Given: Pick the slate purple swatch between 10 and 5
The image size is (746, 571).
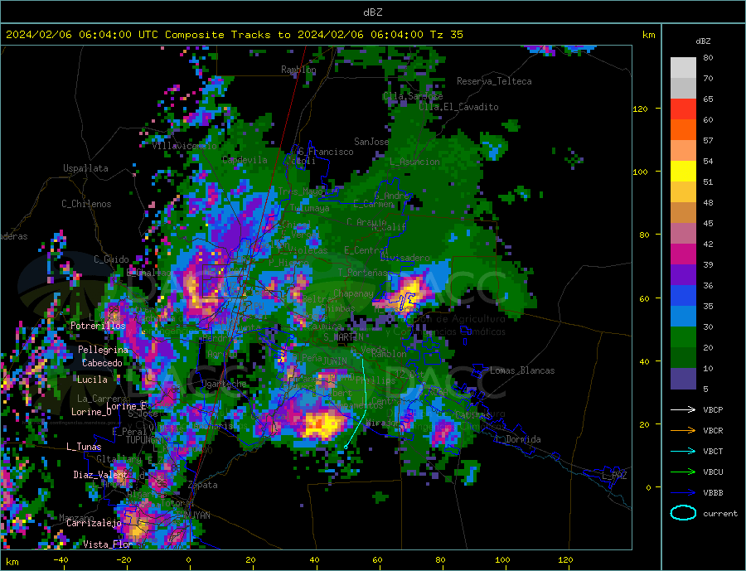Looking at the screenshot, I should (x=683, y=379).
